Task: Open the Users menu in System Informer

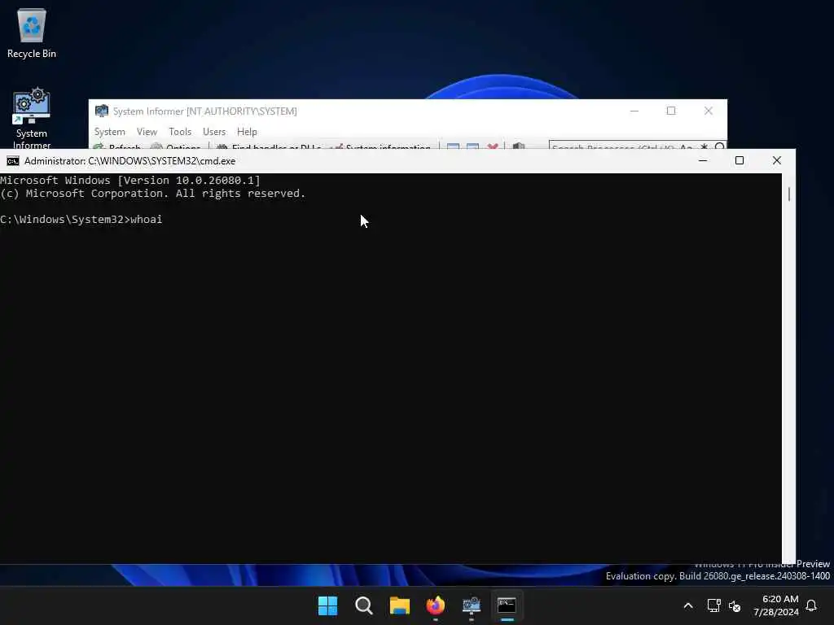Action: point(214,132)
